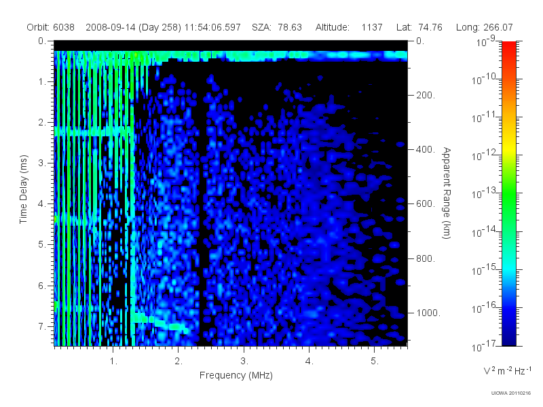Click the '3.' tick on the frequency axis
This screenshot has width=543, height=407.
click(244, 361)
